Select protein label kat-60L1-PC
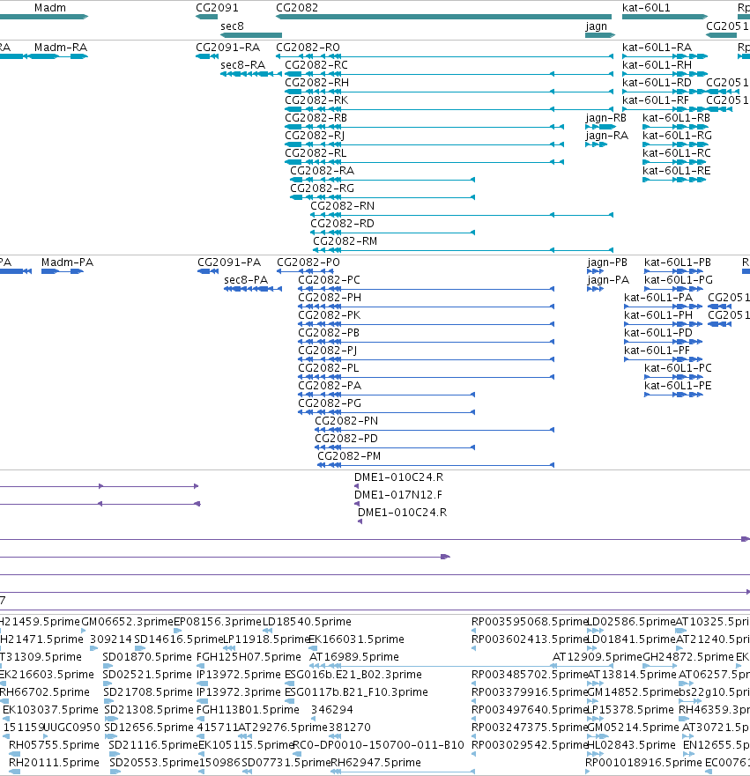The image size is (750, 776). click(679, 368)
